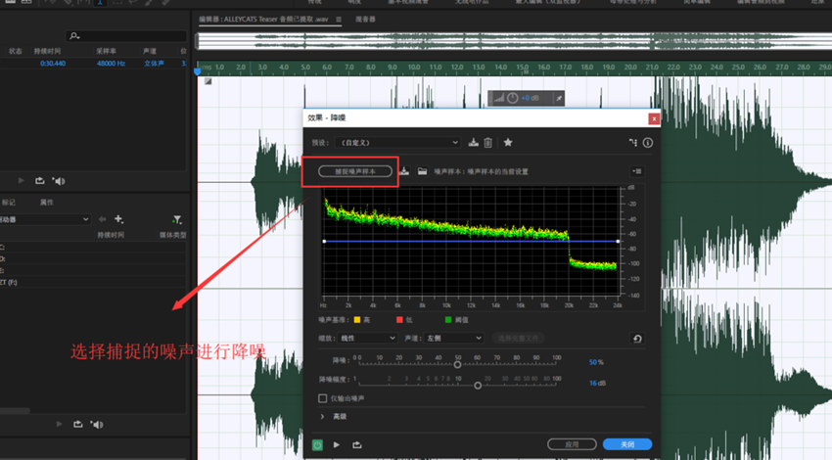This screenshot has height=460, width=832.
Task: Mark the preset as favorite with star
Action: (x=508, y=143)
